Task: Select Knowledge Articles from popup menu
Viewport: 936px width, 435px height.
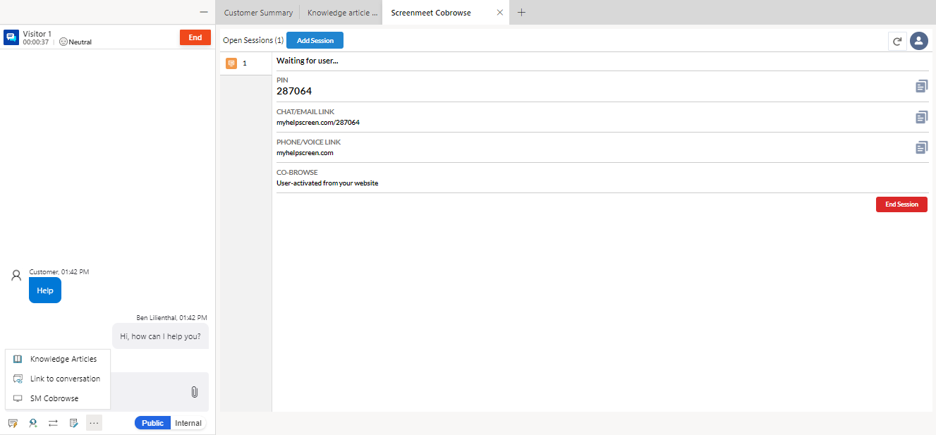Action: click(58, 359)
